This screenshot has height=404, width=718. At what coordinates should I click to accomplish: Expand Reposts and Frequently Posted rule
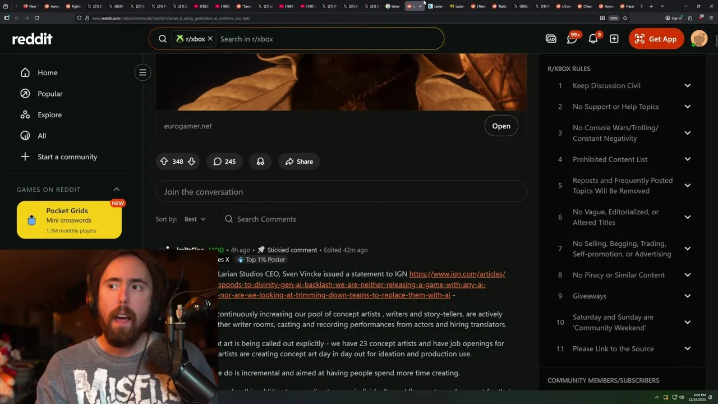point(688,186)
